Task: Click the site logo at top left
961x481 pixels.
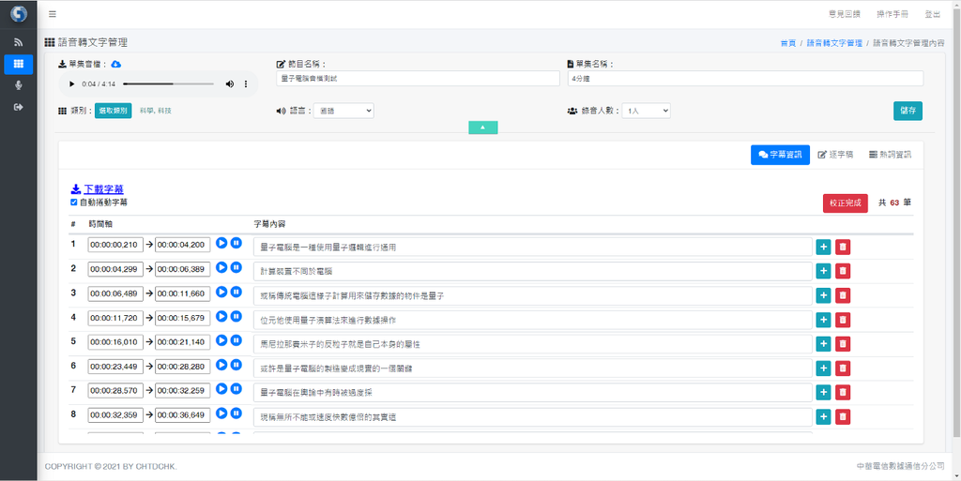Action: [19, 13]
